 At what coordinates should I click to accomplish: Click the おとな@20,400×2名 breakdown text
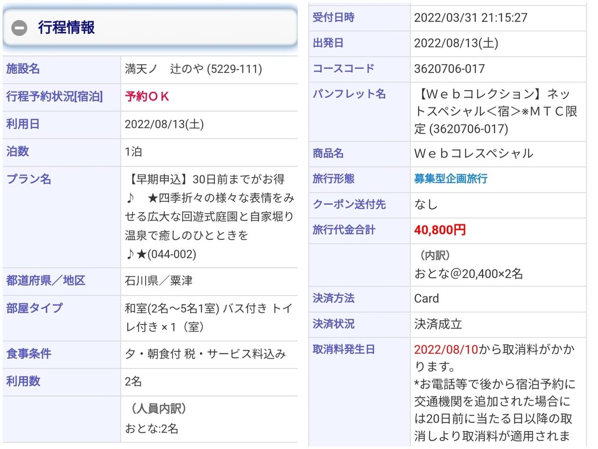coord(468,274)
